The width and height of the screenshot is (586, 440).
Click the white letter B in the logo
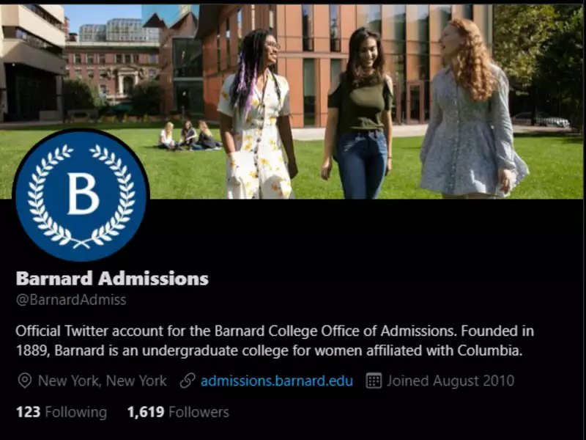click(x=83, y=194)
